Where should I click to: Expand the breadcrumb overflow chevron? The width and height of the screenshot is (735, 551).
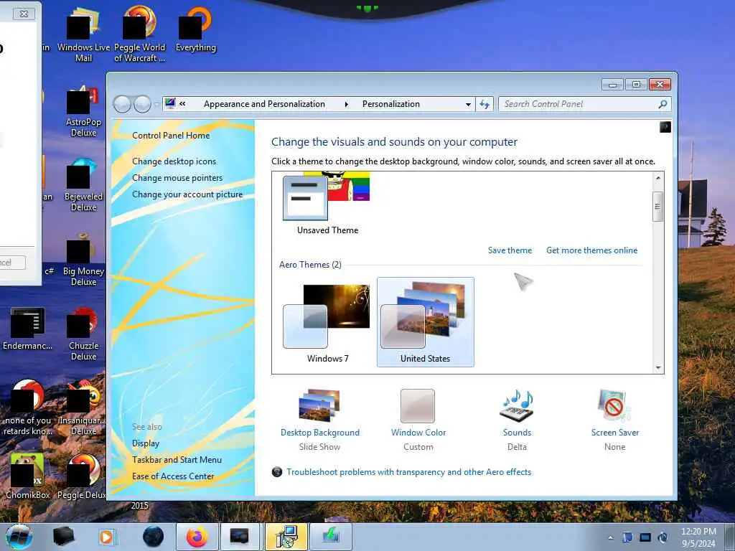[182, 104]
